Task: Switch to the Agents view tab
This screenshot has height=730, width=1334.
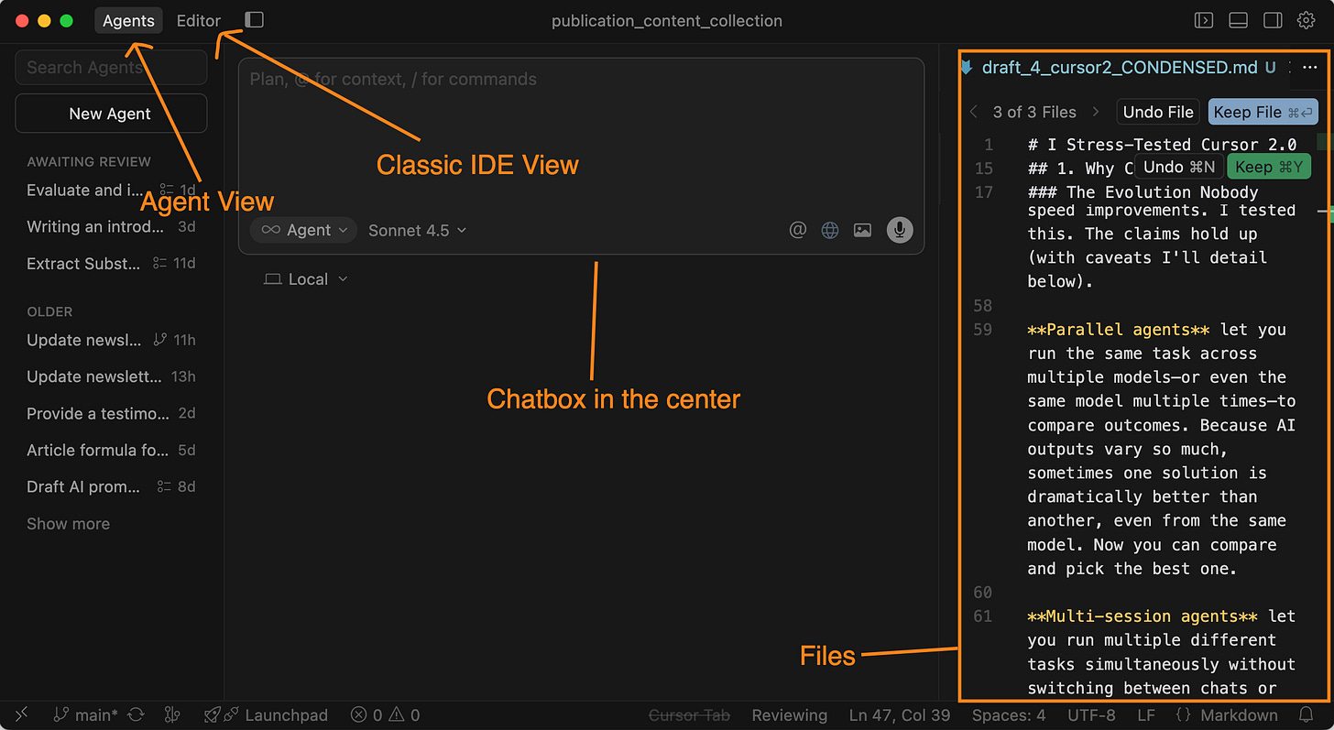Action: [x=128, y=20]
